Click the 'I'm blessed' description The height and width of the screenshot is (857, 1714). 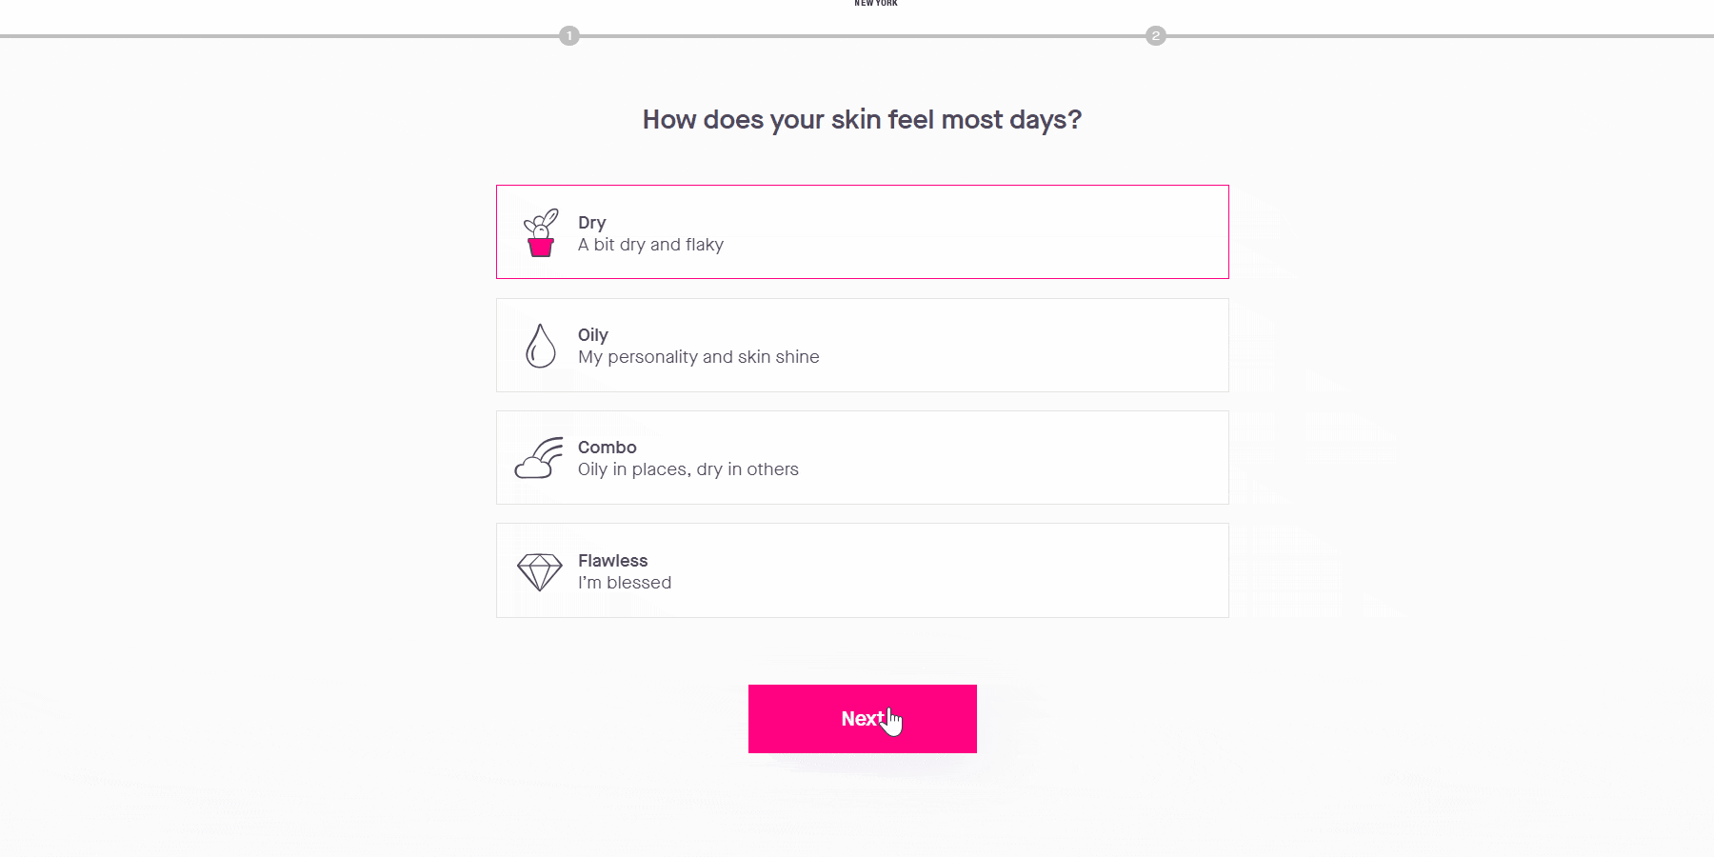coord(625,583)
